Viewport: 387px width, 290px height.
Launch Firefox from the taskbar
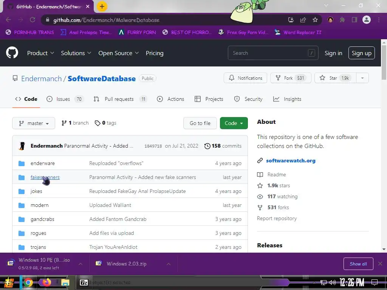click(x=46, y=282)
